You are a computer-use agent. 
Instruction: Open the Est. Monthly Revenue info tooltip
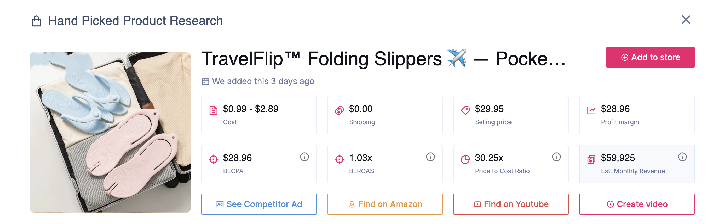click(682, 157)
